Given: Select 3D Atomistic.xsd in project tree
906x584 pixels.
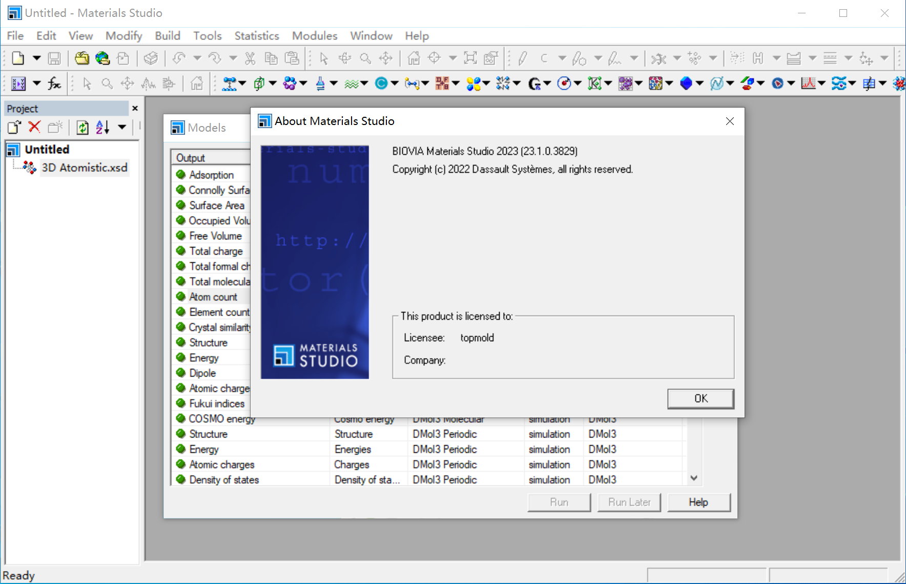Looking at the screenshot, I should (84, 168).
